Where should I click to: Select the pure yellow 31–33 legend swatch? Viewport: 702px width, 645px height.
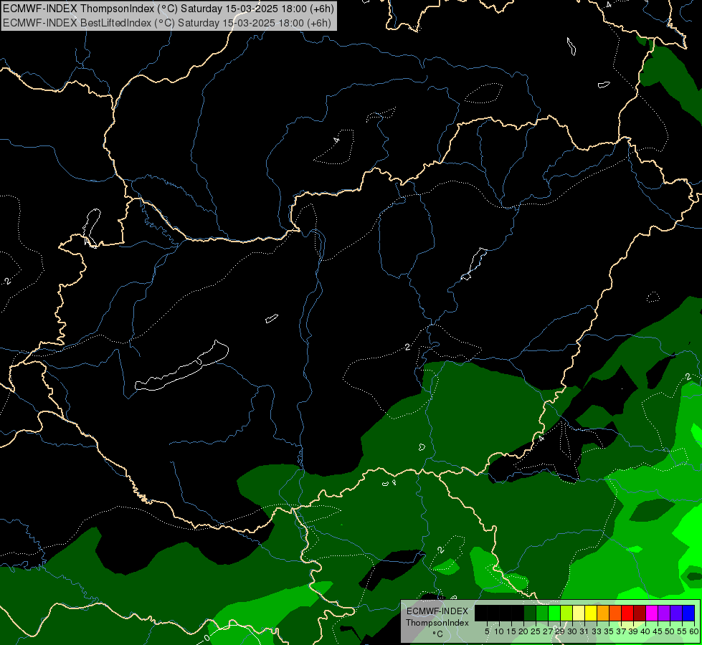pyautogui.click(x=591, y=613)
